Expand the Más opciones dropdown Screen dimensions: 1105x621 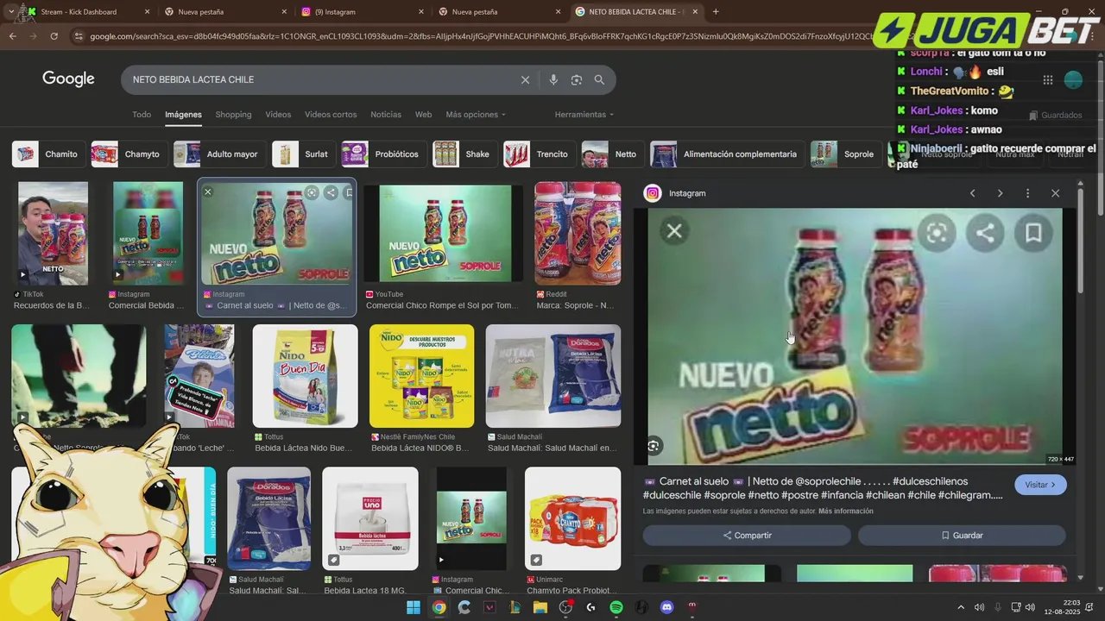pyautogui.click(x=476, y=115)
